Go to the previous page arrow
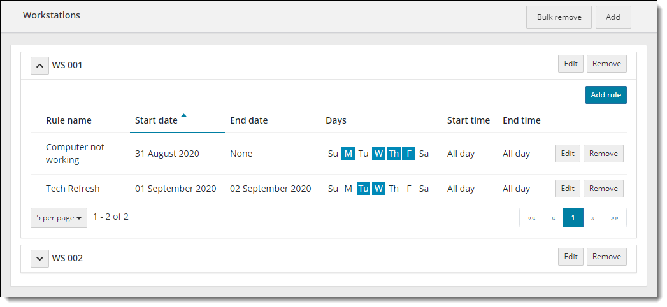Image resolution: width=667 pixels, height=307 pixels. click(x=552, y=217)
